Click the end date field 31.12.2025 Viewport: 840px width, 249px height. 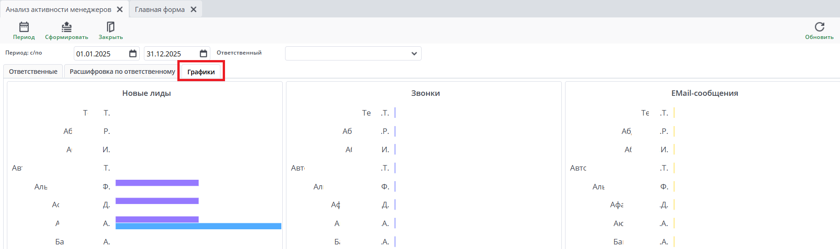170,54
